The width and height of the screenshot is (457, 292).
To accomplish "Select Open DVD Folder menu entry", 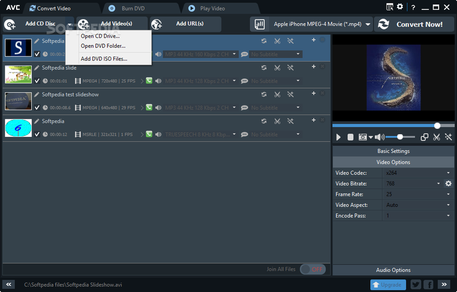I will pos(103,46).
